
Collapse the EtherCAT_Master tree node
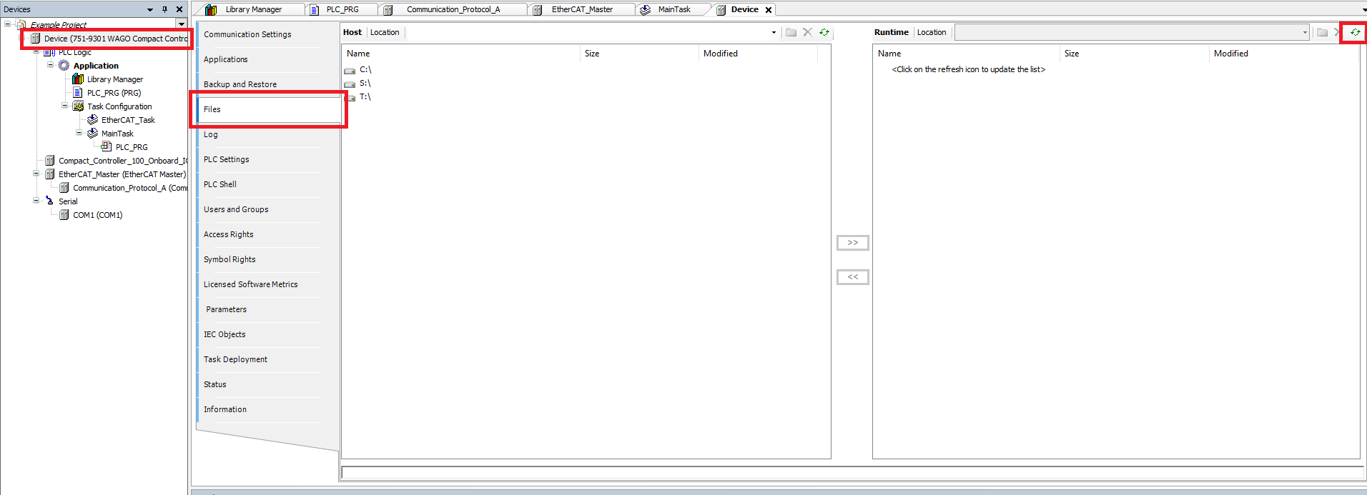[36, 174]
